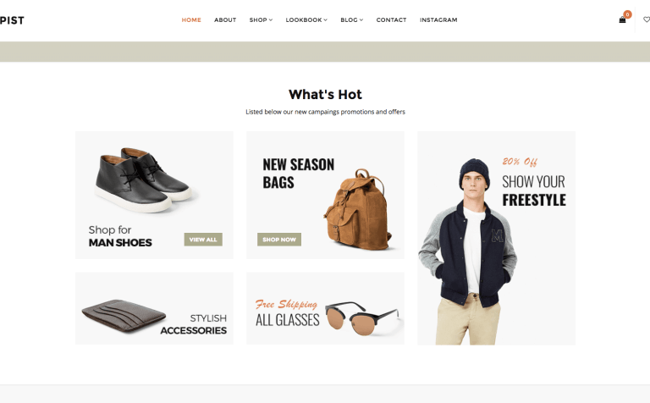This screenshot has height=403, width=650.
Task: Expand the SHOP dropdown menu
Action: [x=261, y=20]
